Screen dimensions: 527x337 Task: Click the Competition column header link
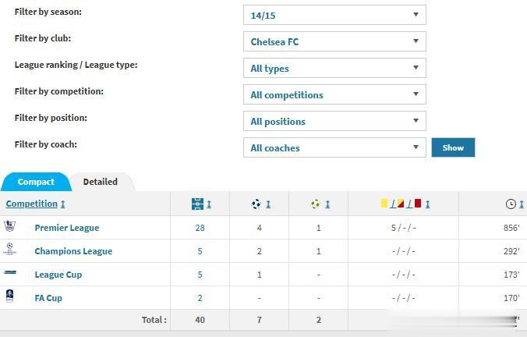[x=31, y=204]
